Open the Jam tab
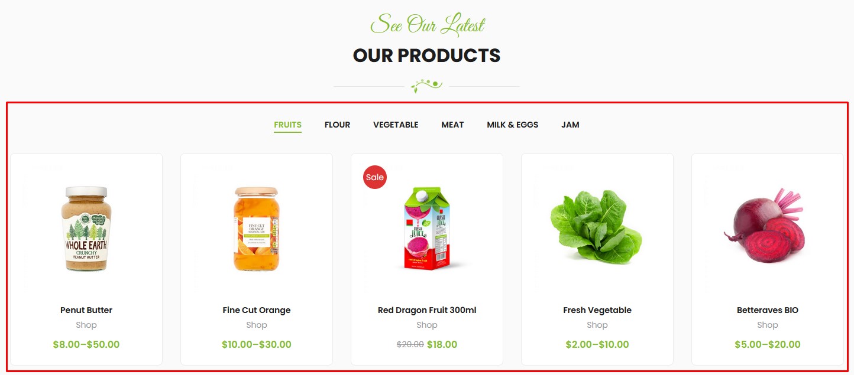Image resolution: width=854 pixels, height=375 pixels. [570, 125]
